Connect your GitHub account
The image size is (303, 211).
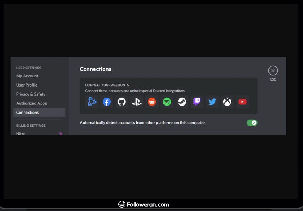pos(122,102)
